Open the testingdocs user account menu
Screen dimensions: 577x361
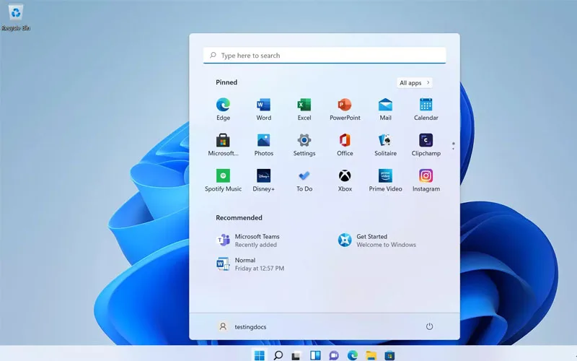(x=242, y=326)
